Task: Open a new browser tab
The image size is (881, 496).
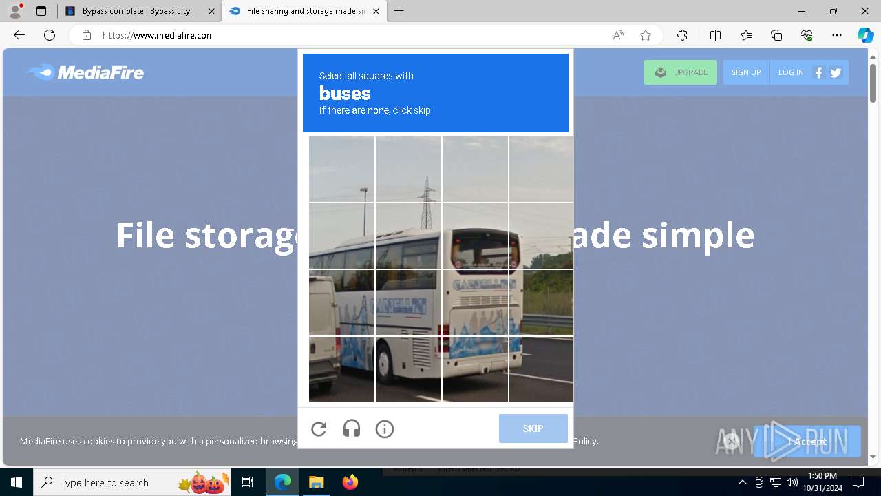Action: coord(399,11)
